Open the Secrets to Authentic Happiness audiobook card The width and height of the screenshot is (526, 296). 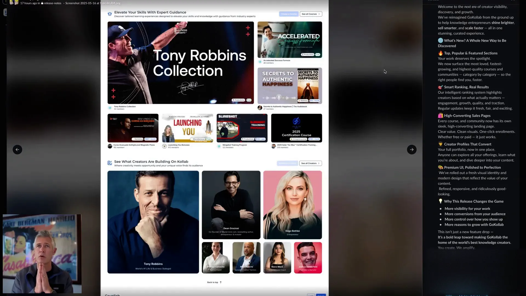[290, 86]
